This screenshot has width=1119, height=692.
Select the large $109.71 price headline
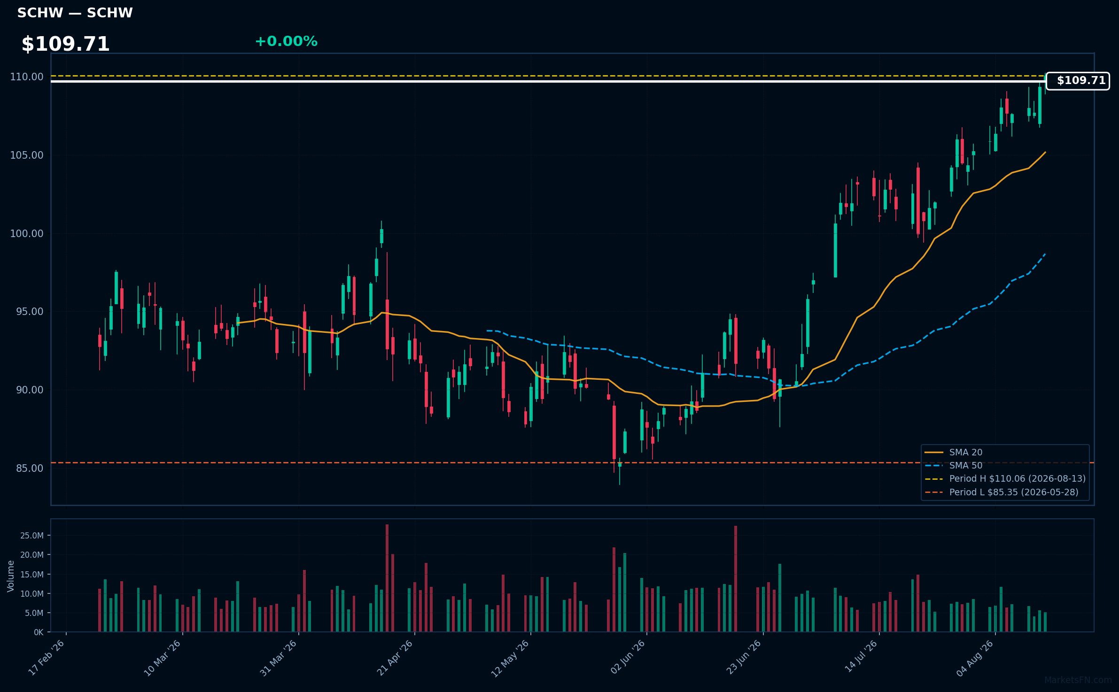pyautogui.click(x=65, y=44)
